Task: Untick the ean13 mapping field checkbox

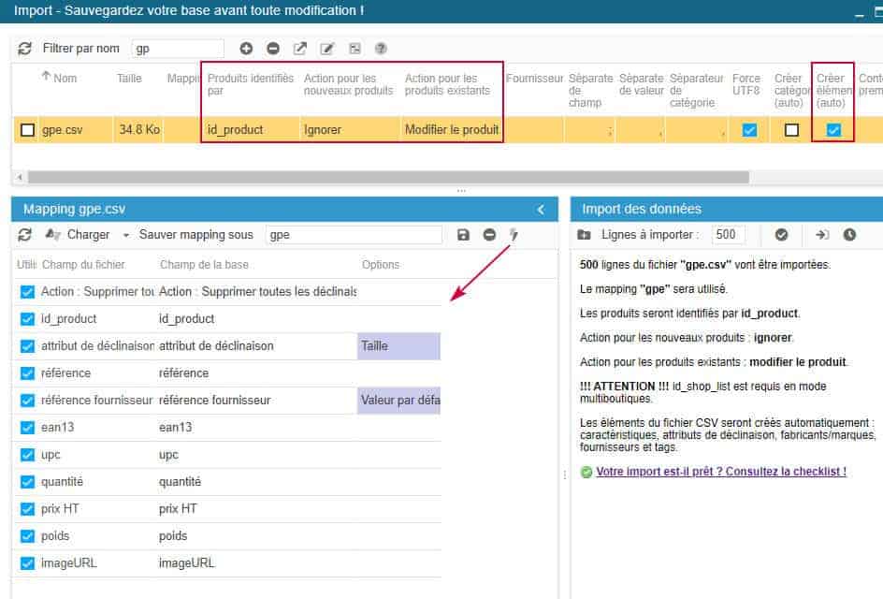Action: (27, 428)
